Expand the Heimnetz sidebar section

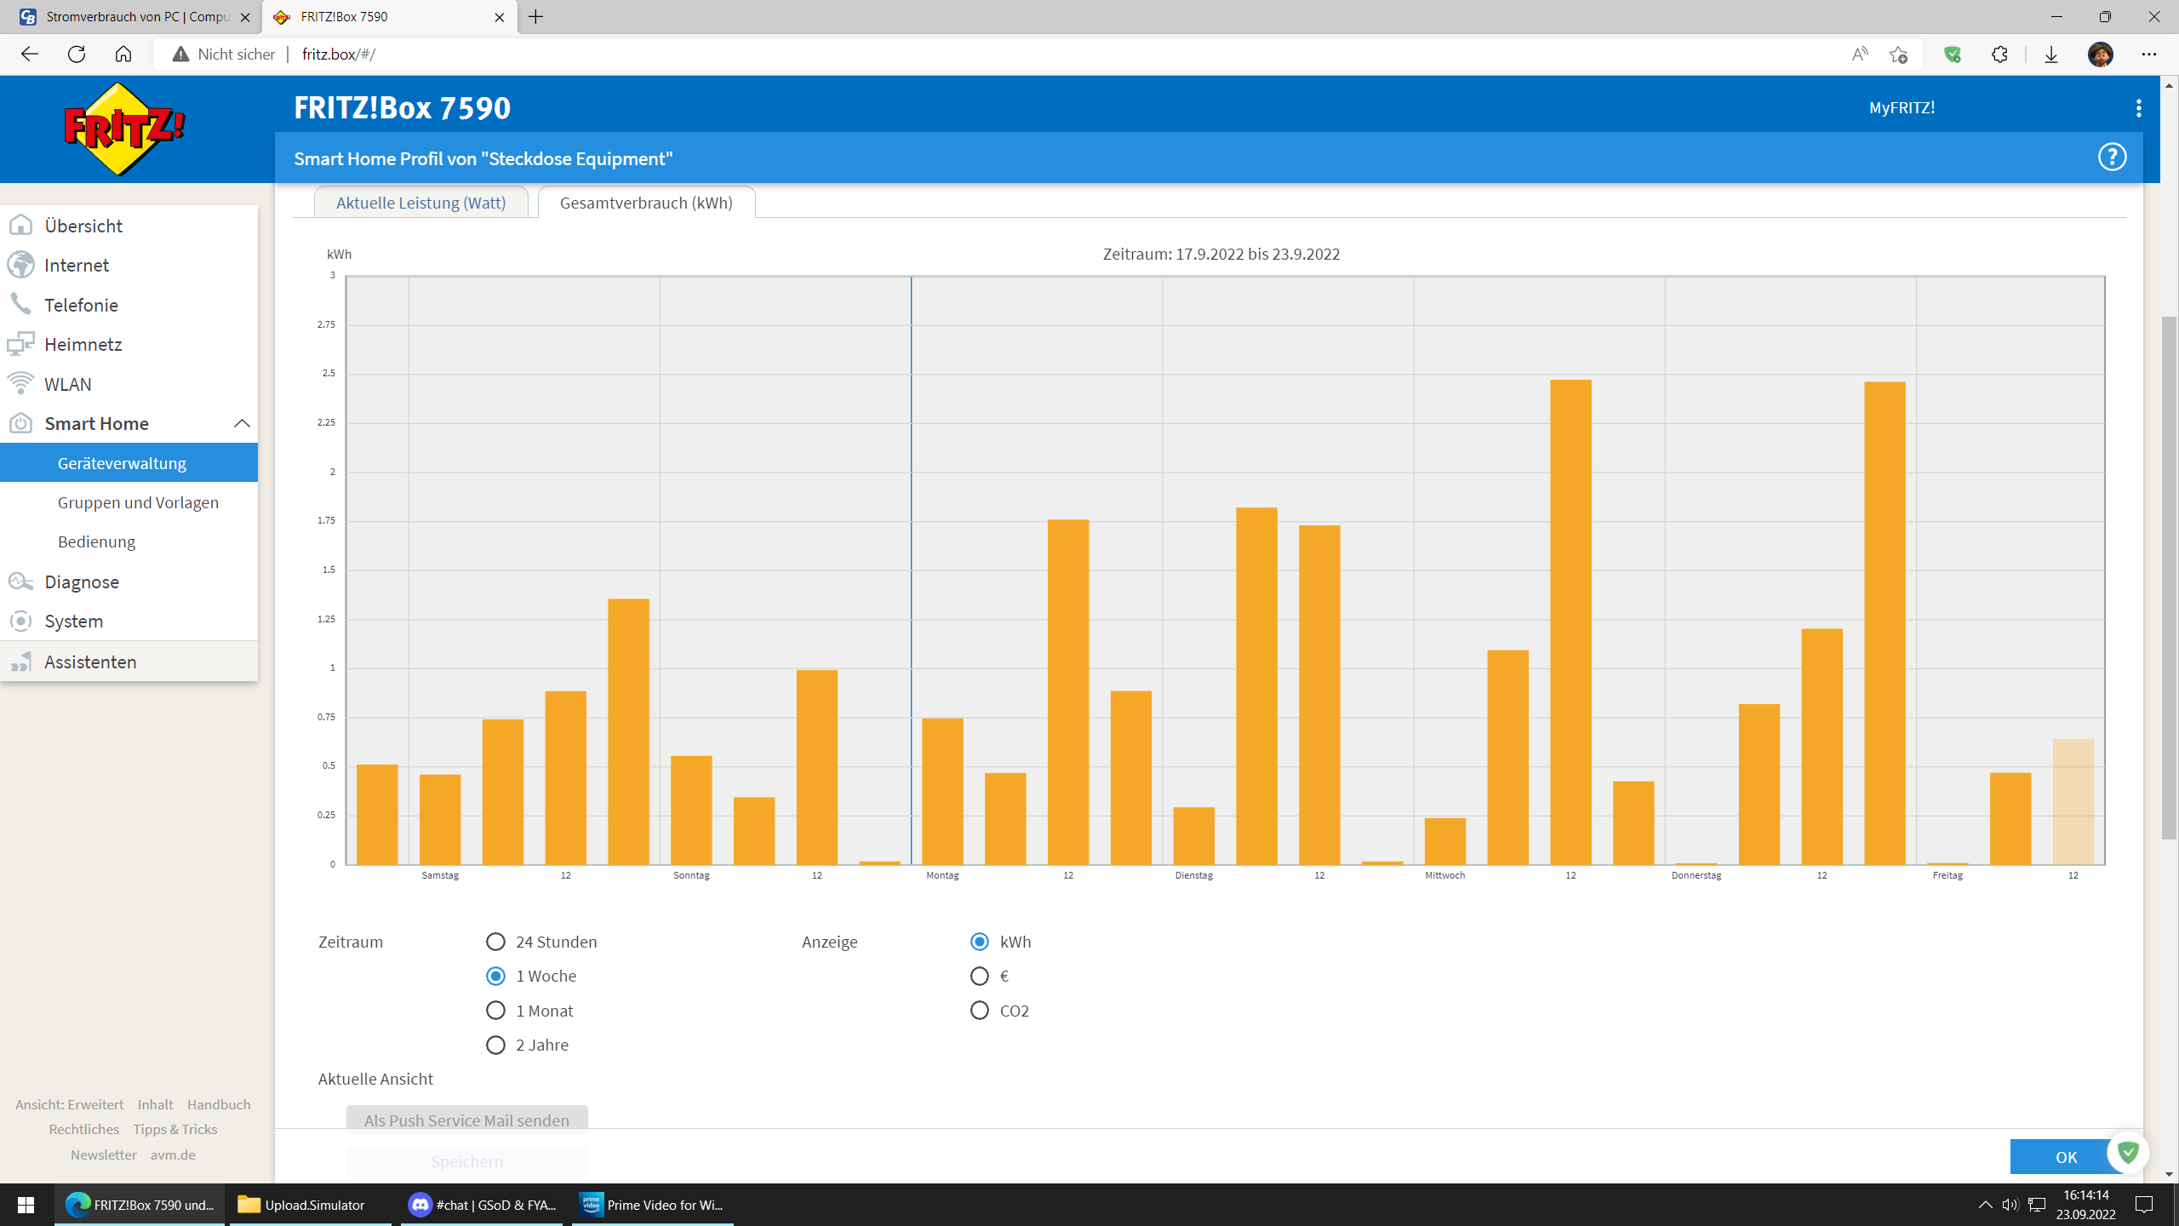[83, 344]
